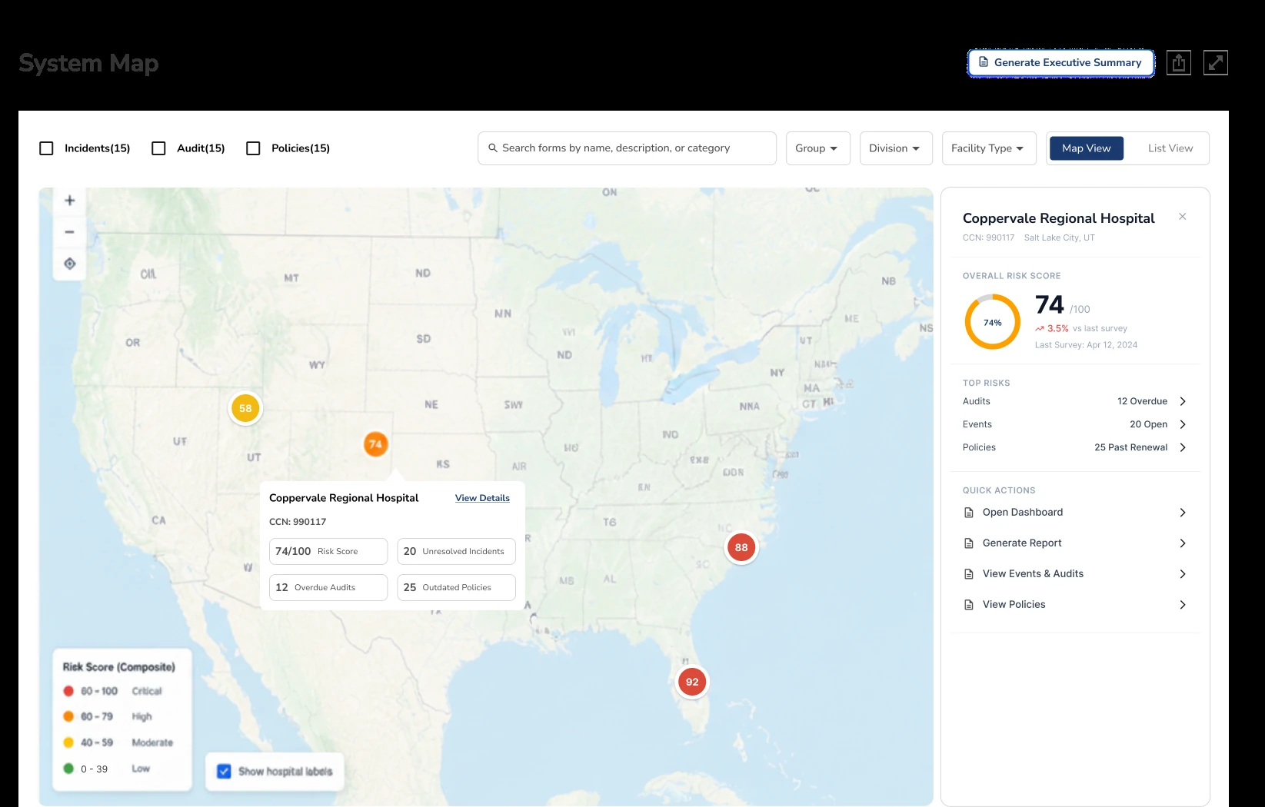Select View Policies quick action

[1075, 605]
